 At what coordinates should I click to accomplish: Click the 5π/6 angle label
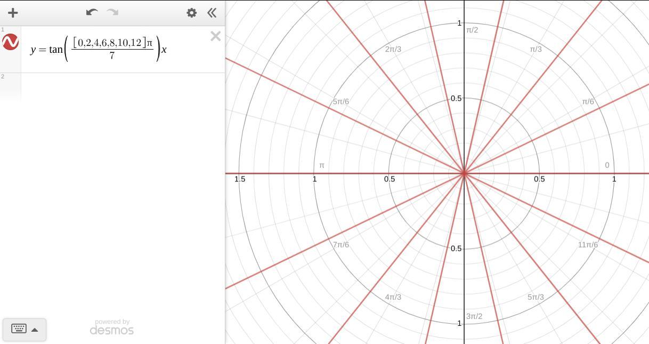(341, 101)
